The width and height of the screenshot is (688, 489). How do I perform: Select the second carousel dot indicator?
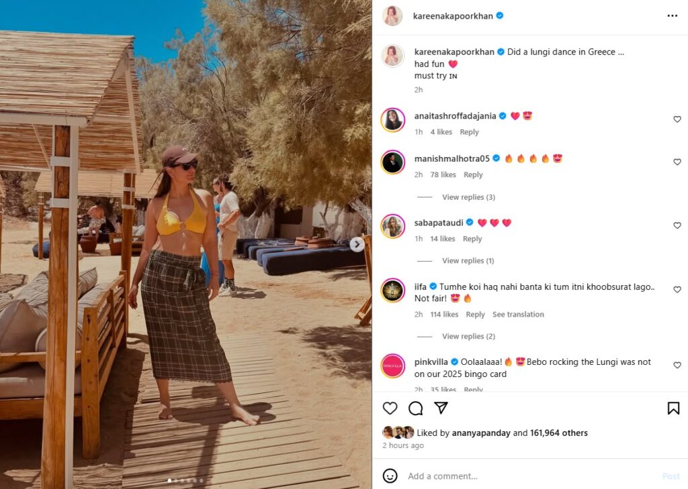pos(177,481)
